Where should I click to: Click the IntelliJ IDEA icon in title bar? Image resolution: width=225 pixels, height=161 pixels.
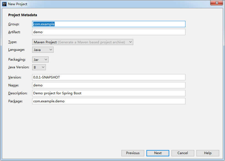[x=4, y=4]
